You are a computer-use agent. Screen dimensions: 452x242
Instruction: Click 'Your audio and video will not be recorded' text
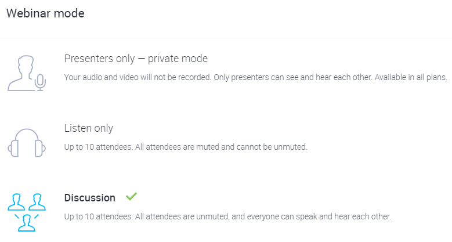point(138,77)
